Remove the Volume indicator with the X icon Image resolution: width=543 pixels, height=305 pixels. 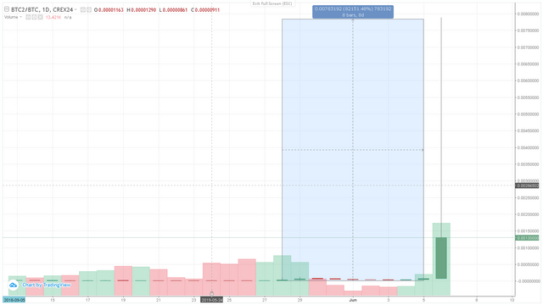pyautogui.click(x=40, y=17)
